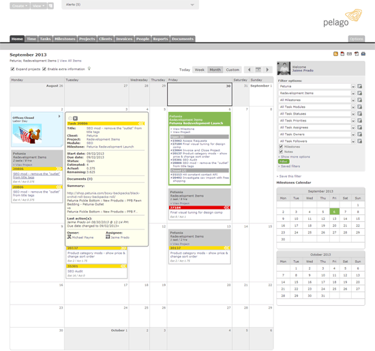Click the arrow icon on Offices Closed note
Screen dimensions: 375x351
pyautogui.click(x=59, y=116)
